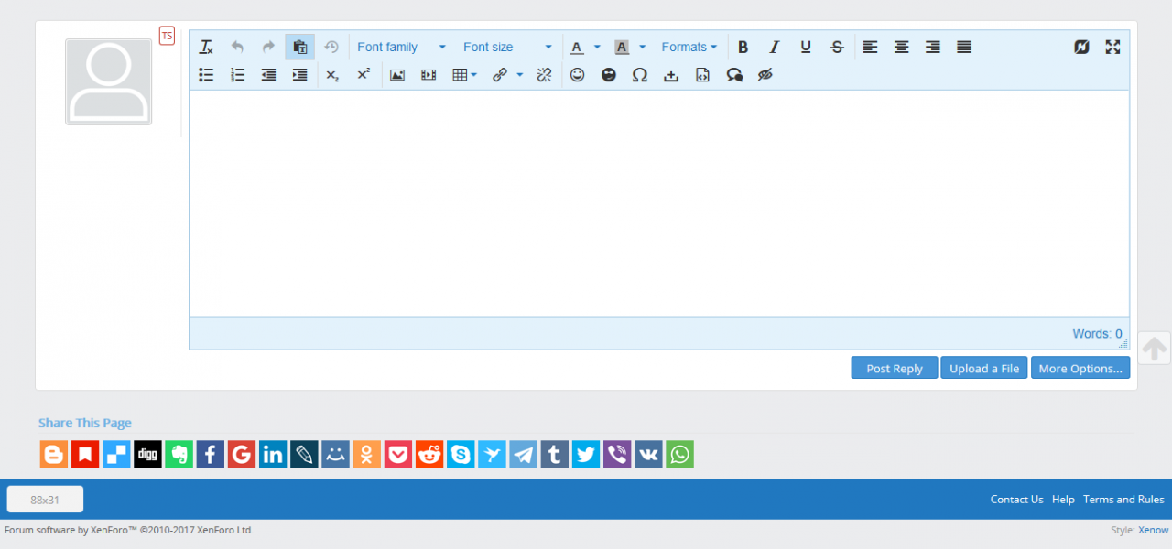The height and width of the screenshot is (549, 1172).
Task: Toggle strikethrough formatting
Action: click(x=837, y=48)
